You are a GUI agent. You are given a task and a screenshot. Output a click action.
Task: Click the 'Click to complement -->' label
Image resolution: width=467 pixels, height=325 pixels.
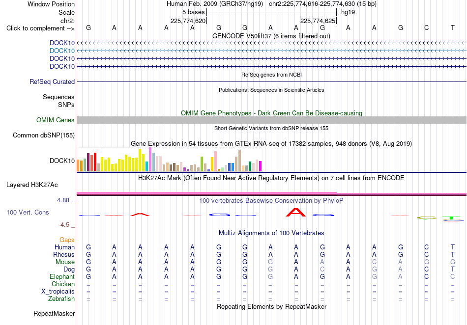coord(40,28)
